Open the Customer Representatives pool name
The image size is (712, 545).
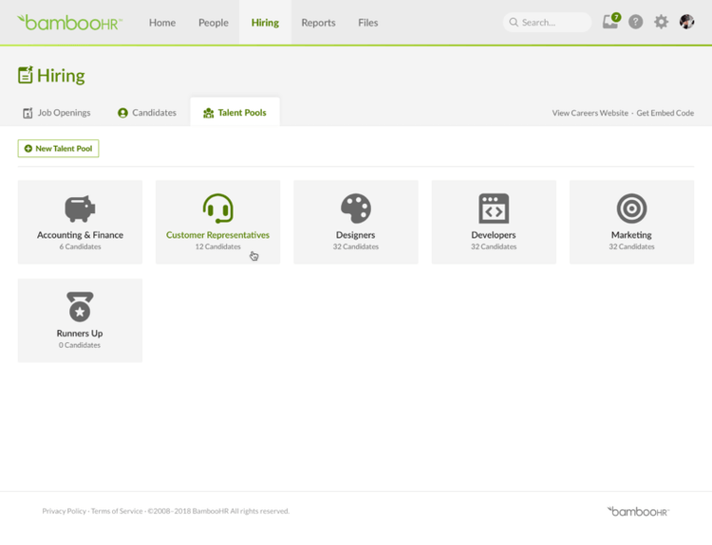(x=218, y=235)
